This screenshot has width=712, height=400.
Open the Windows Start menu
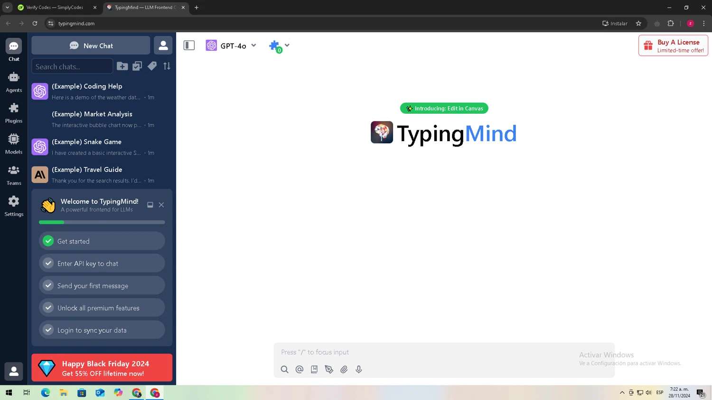pos(9,392)
